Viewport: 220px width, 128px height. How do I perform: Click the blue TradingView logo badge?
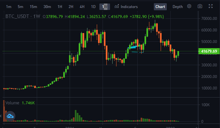point(10,116)
